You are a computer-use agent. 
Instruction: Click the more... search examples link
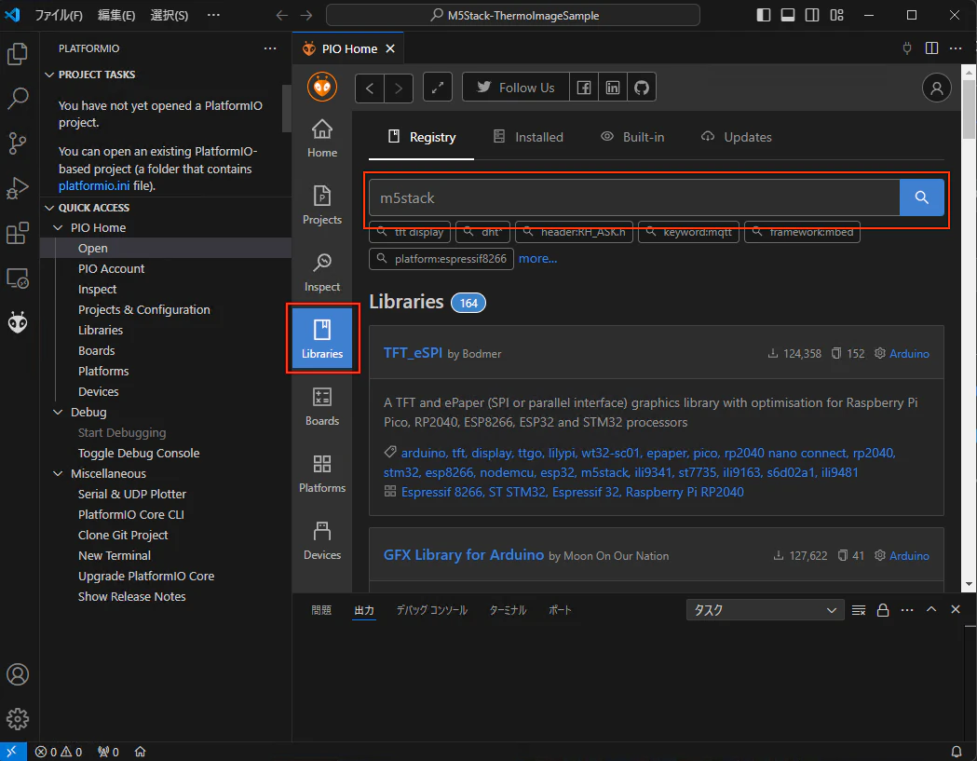[x=537, y=258]
